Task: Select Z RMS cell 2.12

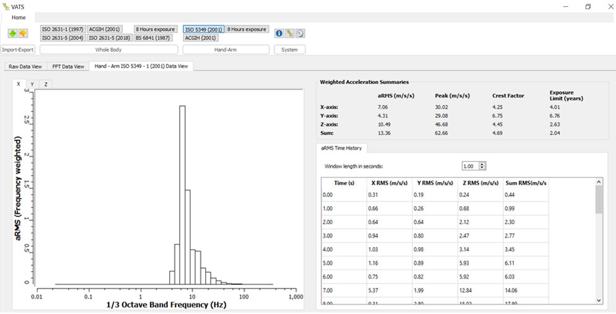Action: click(x=480, y=222)
